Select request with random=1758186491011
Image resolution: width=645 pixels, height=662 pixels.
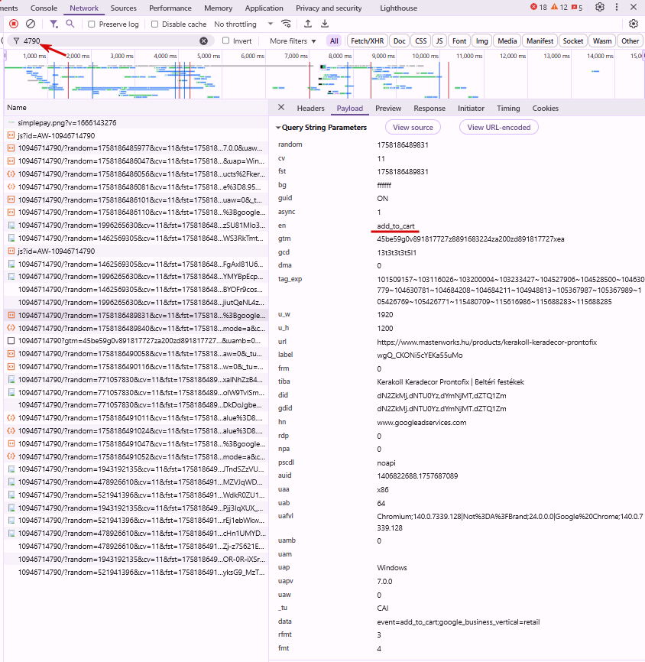136,417
